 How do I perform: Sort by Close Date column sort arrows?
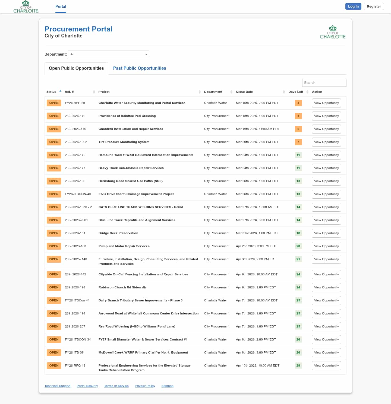[284, 92]
